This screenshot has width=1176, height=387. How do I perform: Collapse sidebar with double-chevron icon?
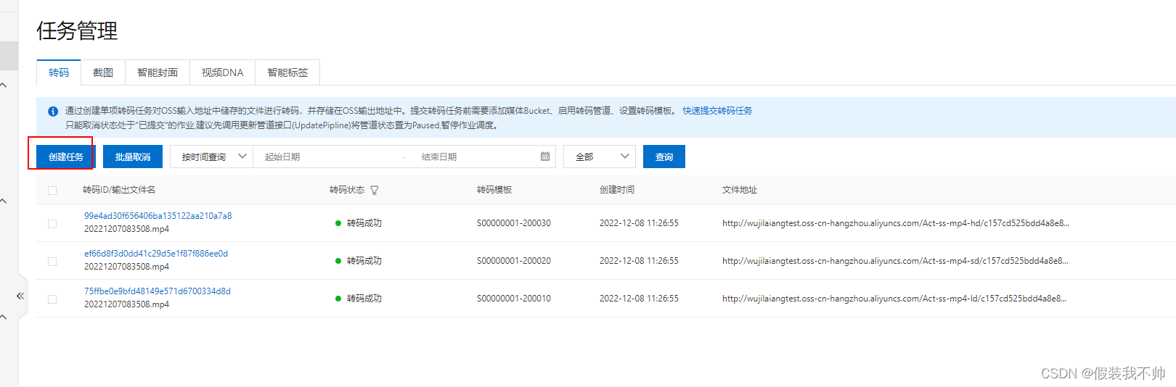point(20,296)
